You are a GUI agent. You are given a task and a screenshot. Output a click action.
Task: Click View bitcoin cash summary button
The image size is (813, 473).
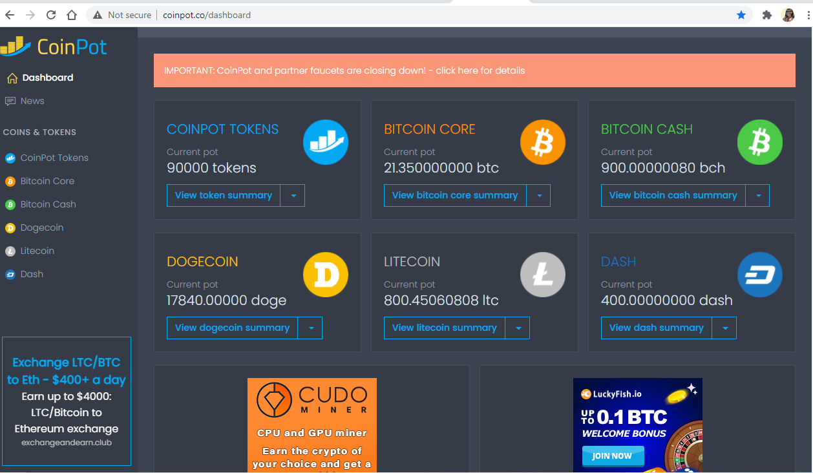pyautogui.click(x=673, y=196)
